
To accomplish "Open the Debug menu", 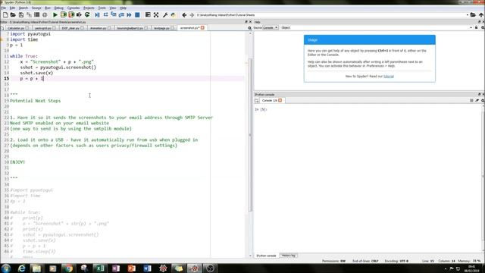I will click(x=59, y=8).
